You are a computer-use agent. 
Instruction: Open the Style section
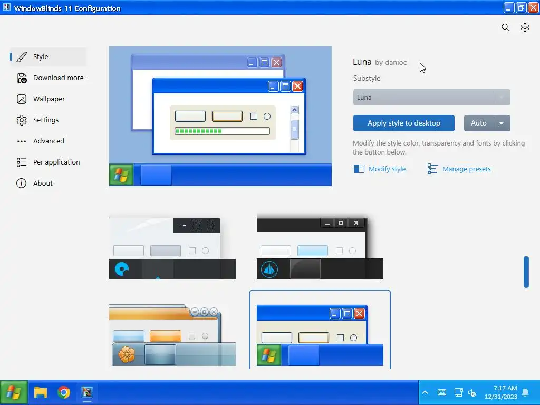click(x=49, y=57)
